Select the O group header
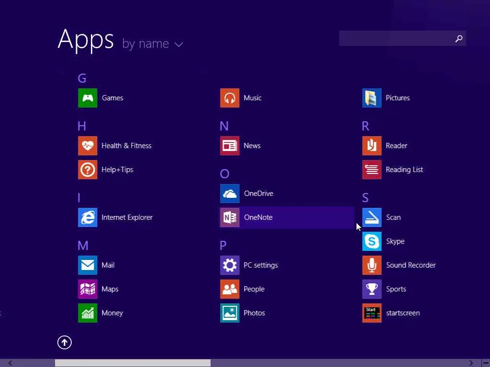490x367 pixels. tap(224, 174)
